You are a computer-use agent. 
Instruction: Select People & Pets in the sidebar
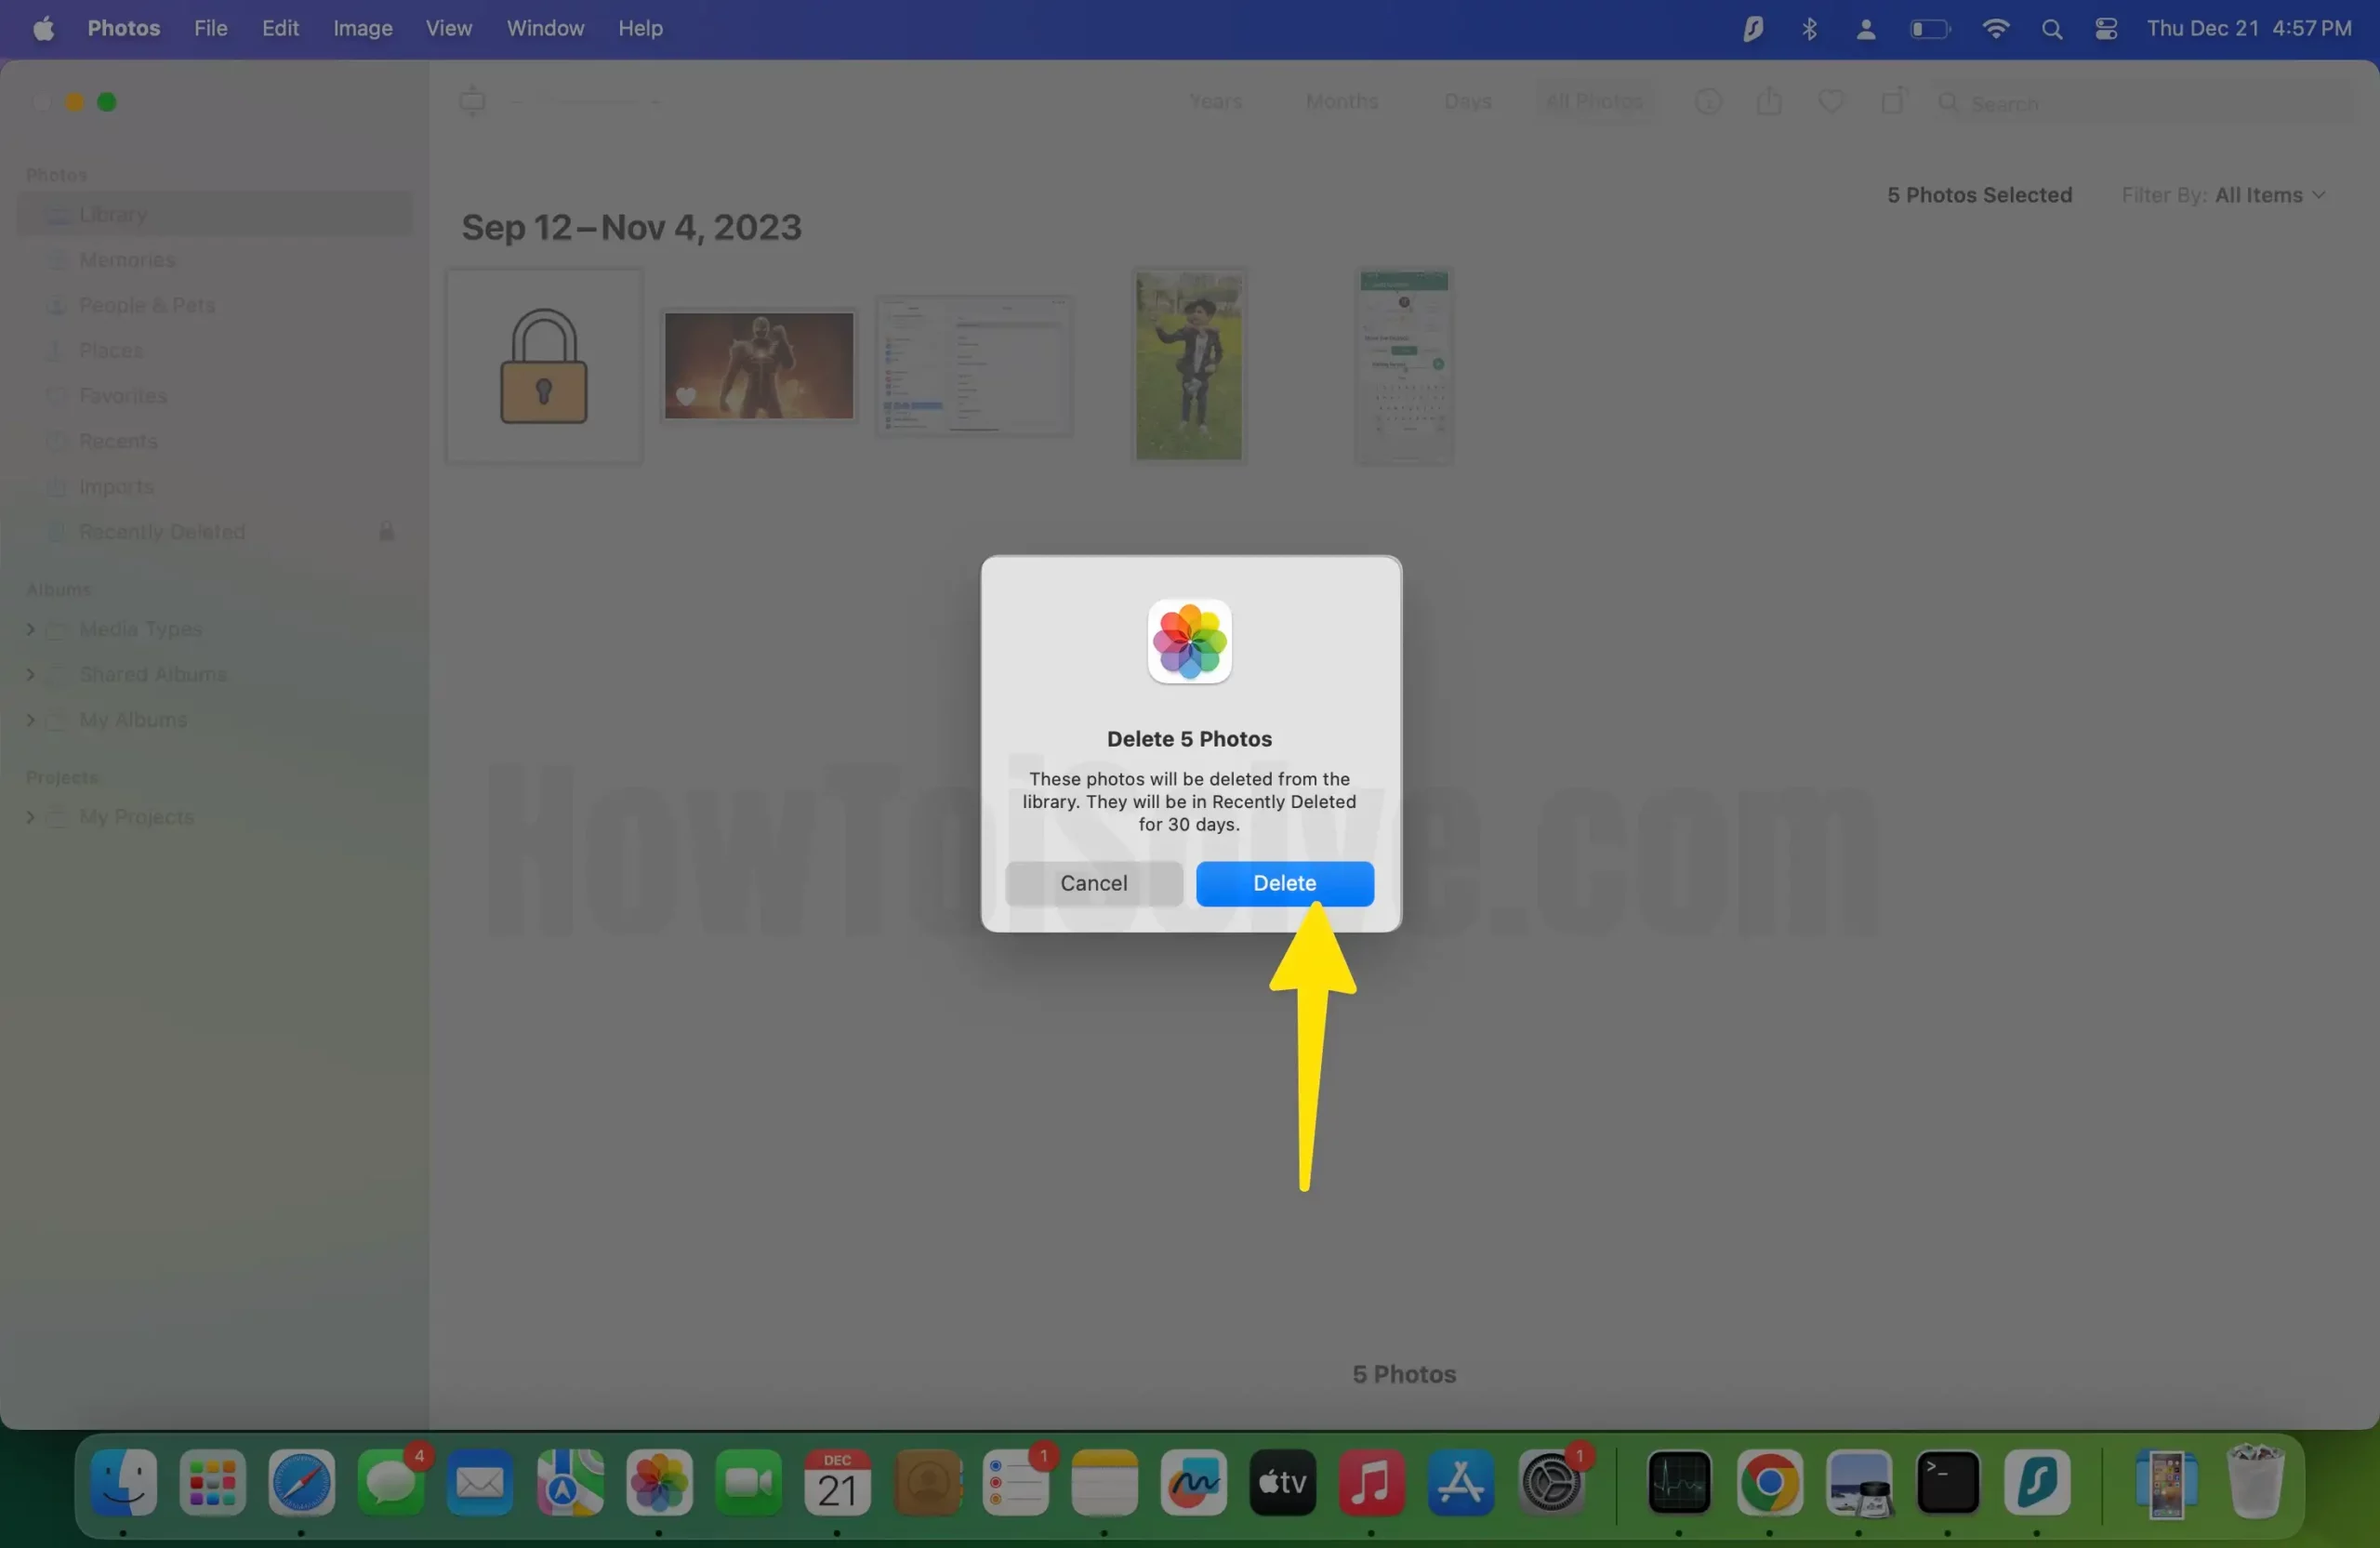click(214, 304)
